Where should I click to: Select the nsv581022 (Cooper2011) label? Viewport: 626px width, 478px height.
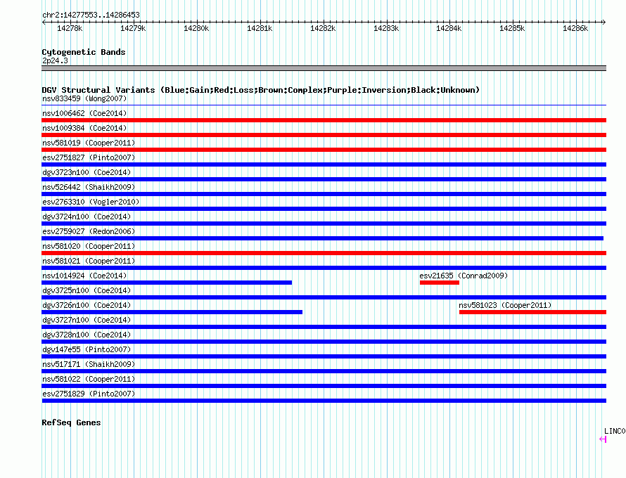[89, 379]
